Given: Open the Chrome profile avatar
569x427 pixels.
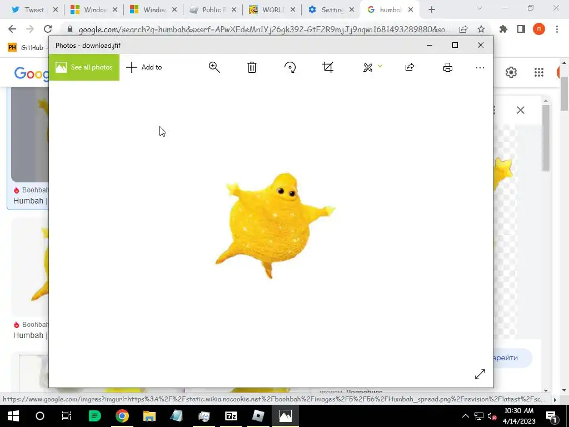Looking at the screenshot, I should pyautogui.click(x=539, y=29).
